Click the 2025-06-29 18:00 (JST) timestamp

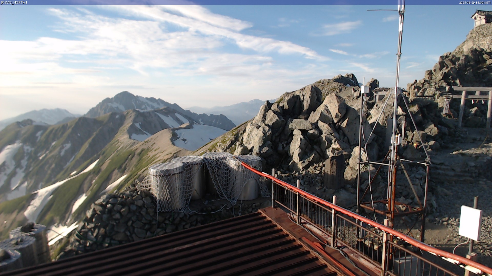(x=475, y=3)
